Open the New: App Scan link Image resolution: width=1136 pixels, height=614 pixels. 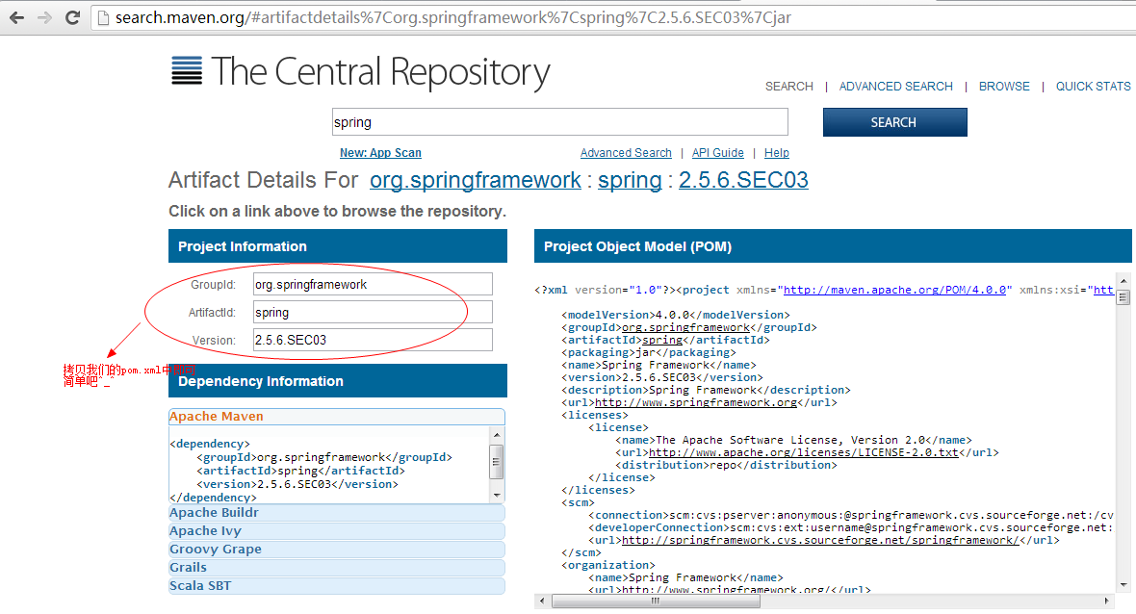click(x=380, y=153)
